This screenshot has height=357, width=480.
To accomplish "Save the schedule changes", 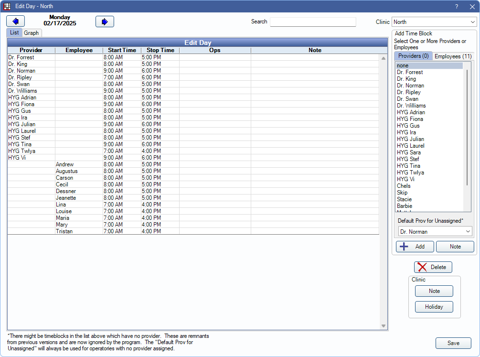I will [453, 343].
